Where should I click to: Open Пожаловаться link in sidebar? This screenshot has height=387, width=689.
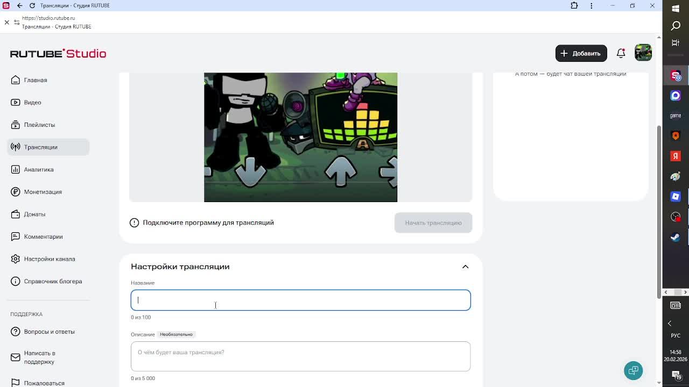click(44, 383)
